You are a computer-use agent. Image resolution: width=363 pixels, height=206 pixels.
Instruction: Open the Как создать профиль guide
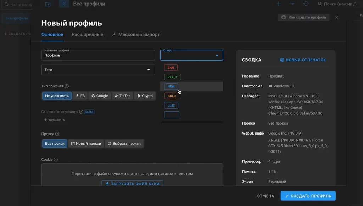pos(303,17)
